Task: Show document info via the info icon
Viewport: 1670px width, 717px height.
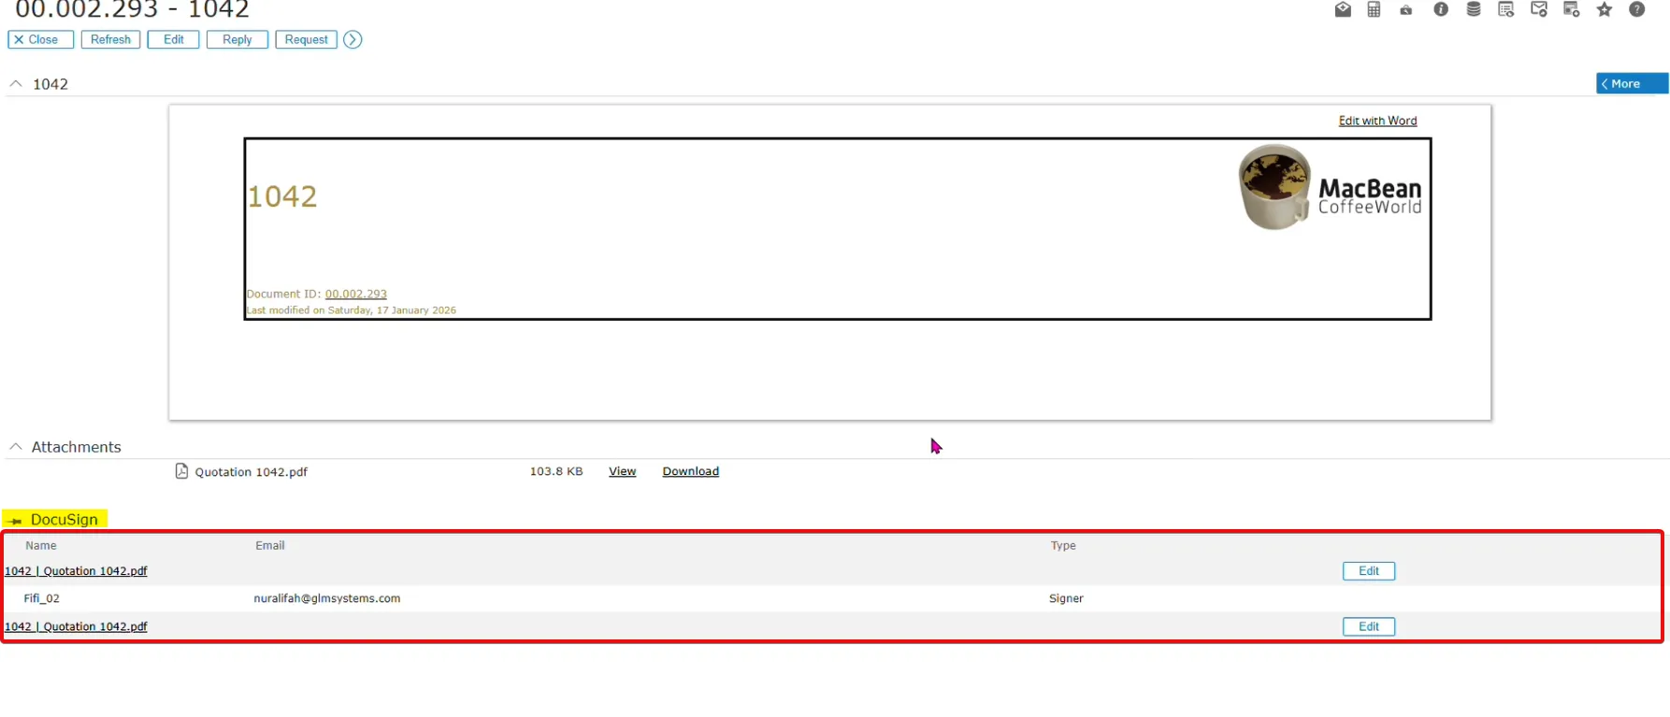Action: pyautogui.click(x=1441, y=9)
